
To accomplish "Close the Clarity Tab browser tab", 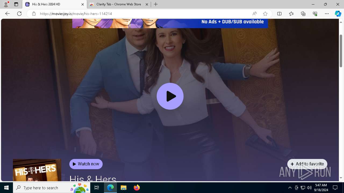I will 147,4.
